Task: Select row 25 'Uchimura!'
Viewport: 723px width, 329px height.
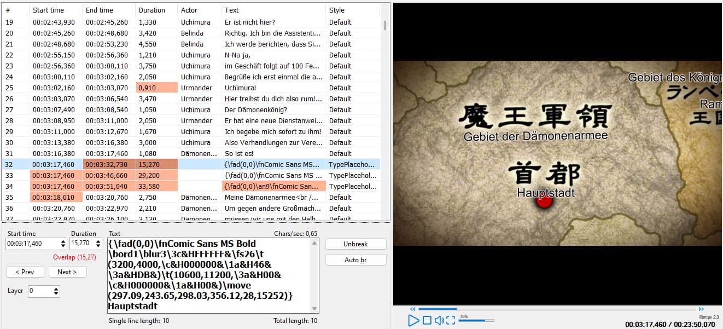Action: click(x=191, y=88)
